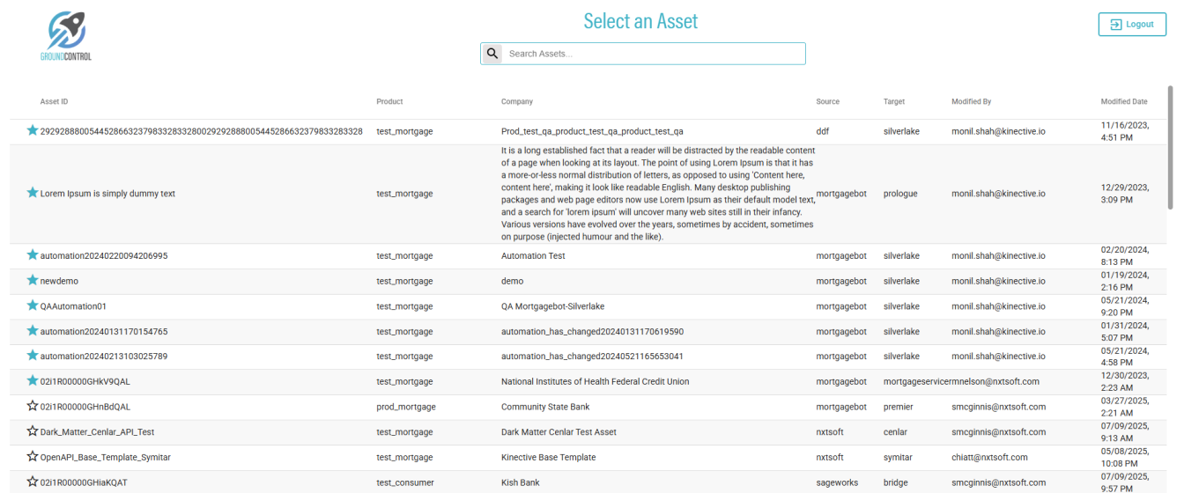The image size is (1184, 493).
Task: Click the Logout button
Action: click(1132, 25)
